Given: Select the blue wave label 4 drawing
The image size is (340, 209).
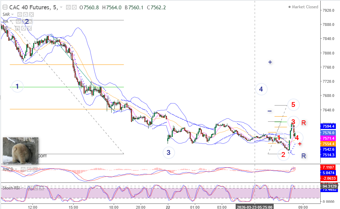Looking at the screenshot, I should [x=261, y=89].
